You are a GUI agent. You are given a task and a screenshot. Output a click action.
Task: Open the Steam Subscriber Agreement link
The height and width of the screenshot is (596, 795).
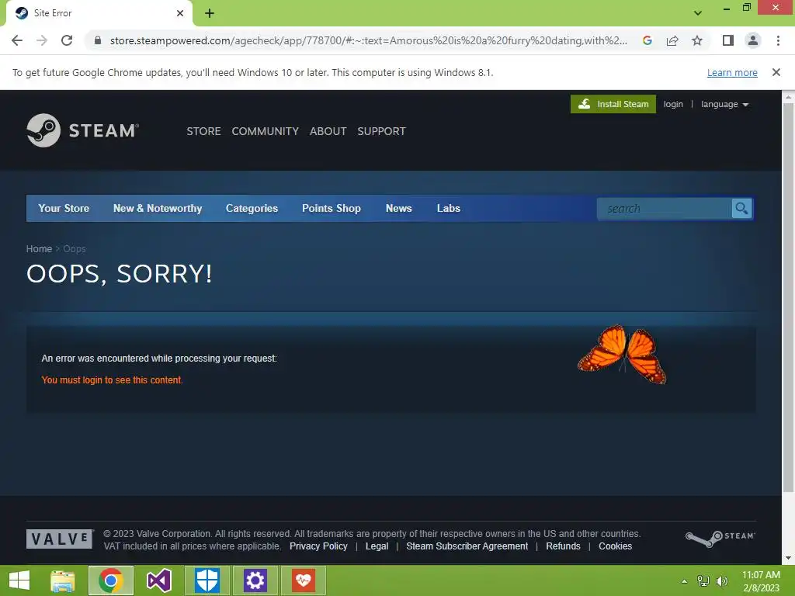pyautogui.click(x=467, y=546)
